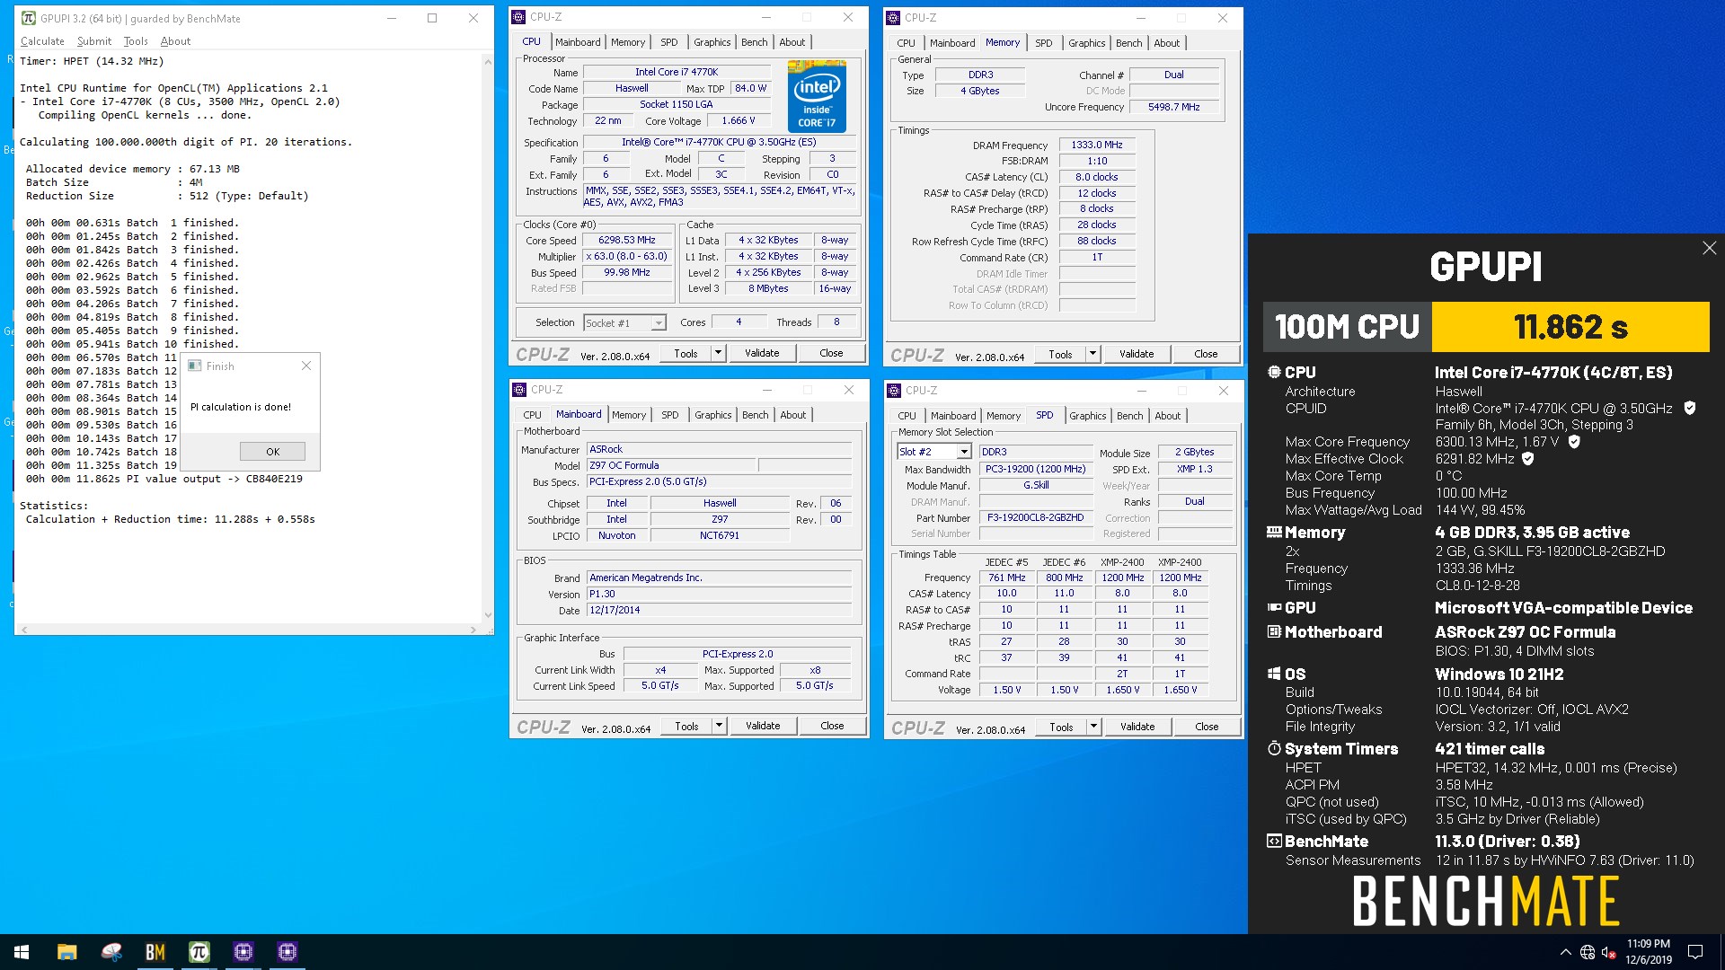This screenshot has width=1725, height=970.
Task: Select Graphics tab in top-right CPU-Z Memory window
Action: [1087, 43]
